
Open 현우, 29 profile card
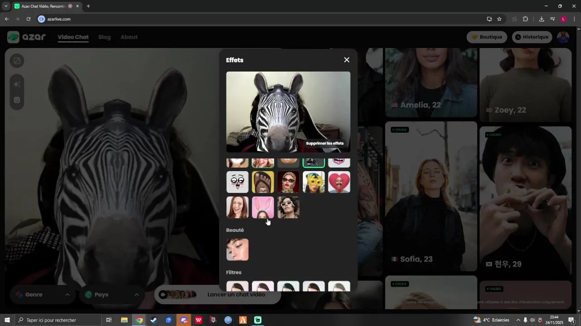[525, 201]
